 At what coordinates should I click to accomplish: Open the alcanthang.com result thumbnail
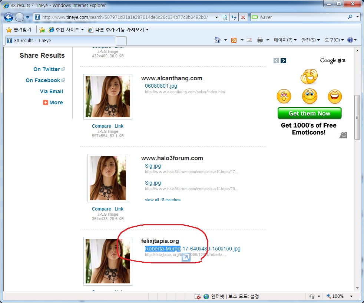point(108,97)
